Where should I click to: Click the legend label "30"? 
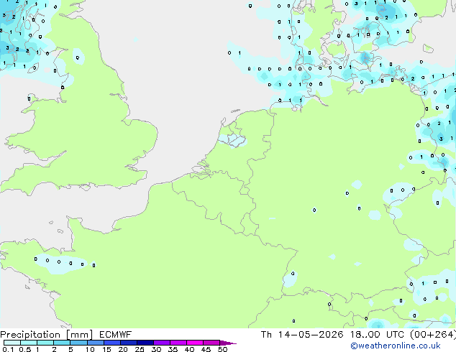coord(156,349)
